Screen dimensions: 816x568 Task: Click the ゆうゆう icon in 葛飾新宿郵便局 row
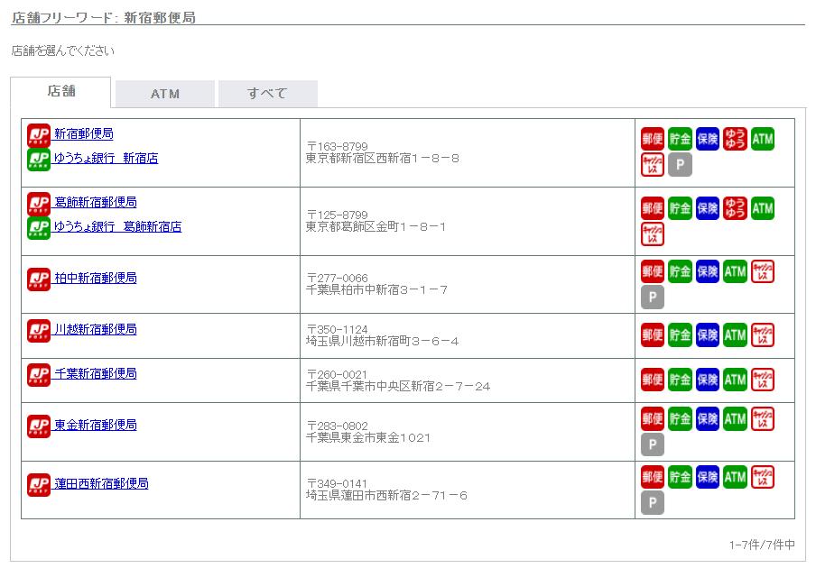[735, 208]
